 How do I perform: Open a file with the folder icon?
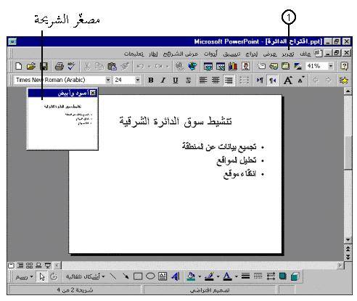(x=31, y=66)
